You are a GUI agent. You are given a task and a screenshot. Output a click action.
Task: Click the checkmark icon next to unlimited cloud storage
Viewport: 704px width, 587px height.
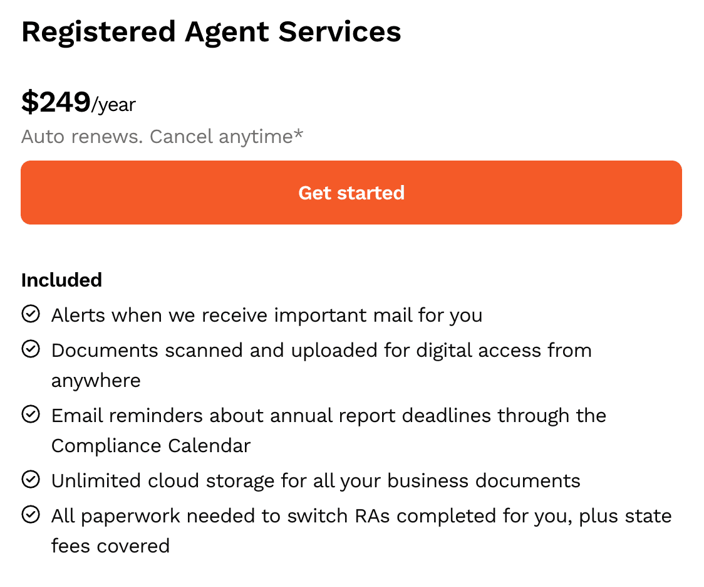pyautogui.click(x=31, y=479)
